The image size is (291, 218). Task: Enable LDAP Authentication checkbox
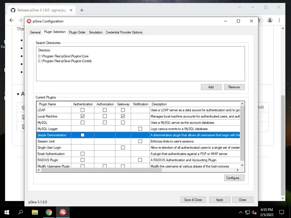click(x=83, y=110)
